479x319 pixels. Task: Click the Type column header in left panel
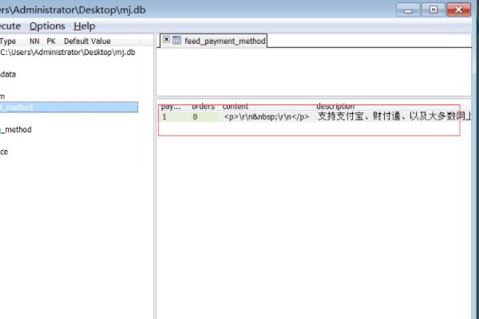pyautogui.click(x=10, y=41)
